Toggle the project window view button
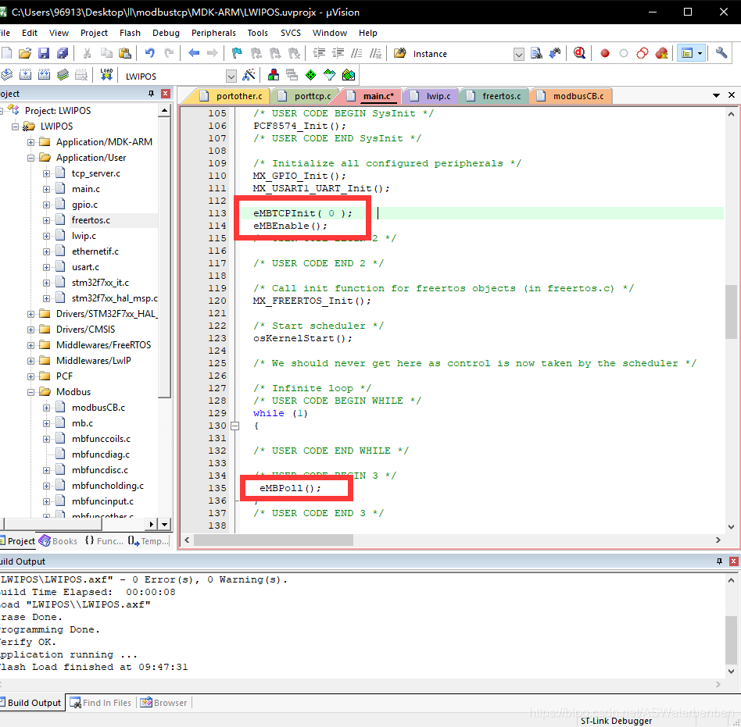The height and width of the screenshot is (727, 741). pyautogui.click(x=686, y=53)
